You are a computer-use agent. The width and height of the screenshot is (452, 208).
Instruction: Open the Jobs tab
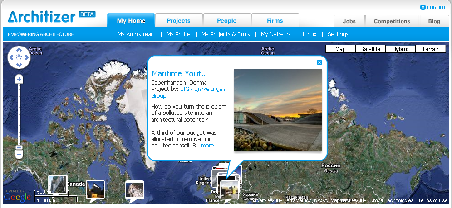click(349, 21)
